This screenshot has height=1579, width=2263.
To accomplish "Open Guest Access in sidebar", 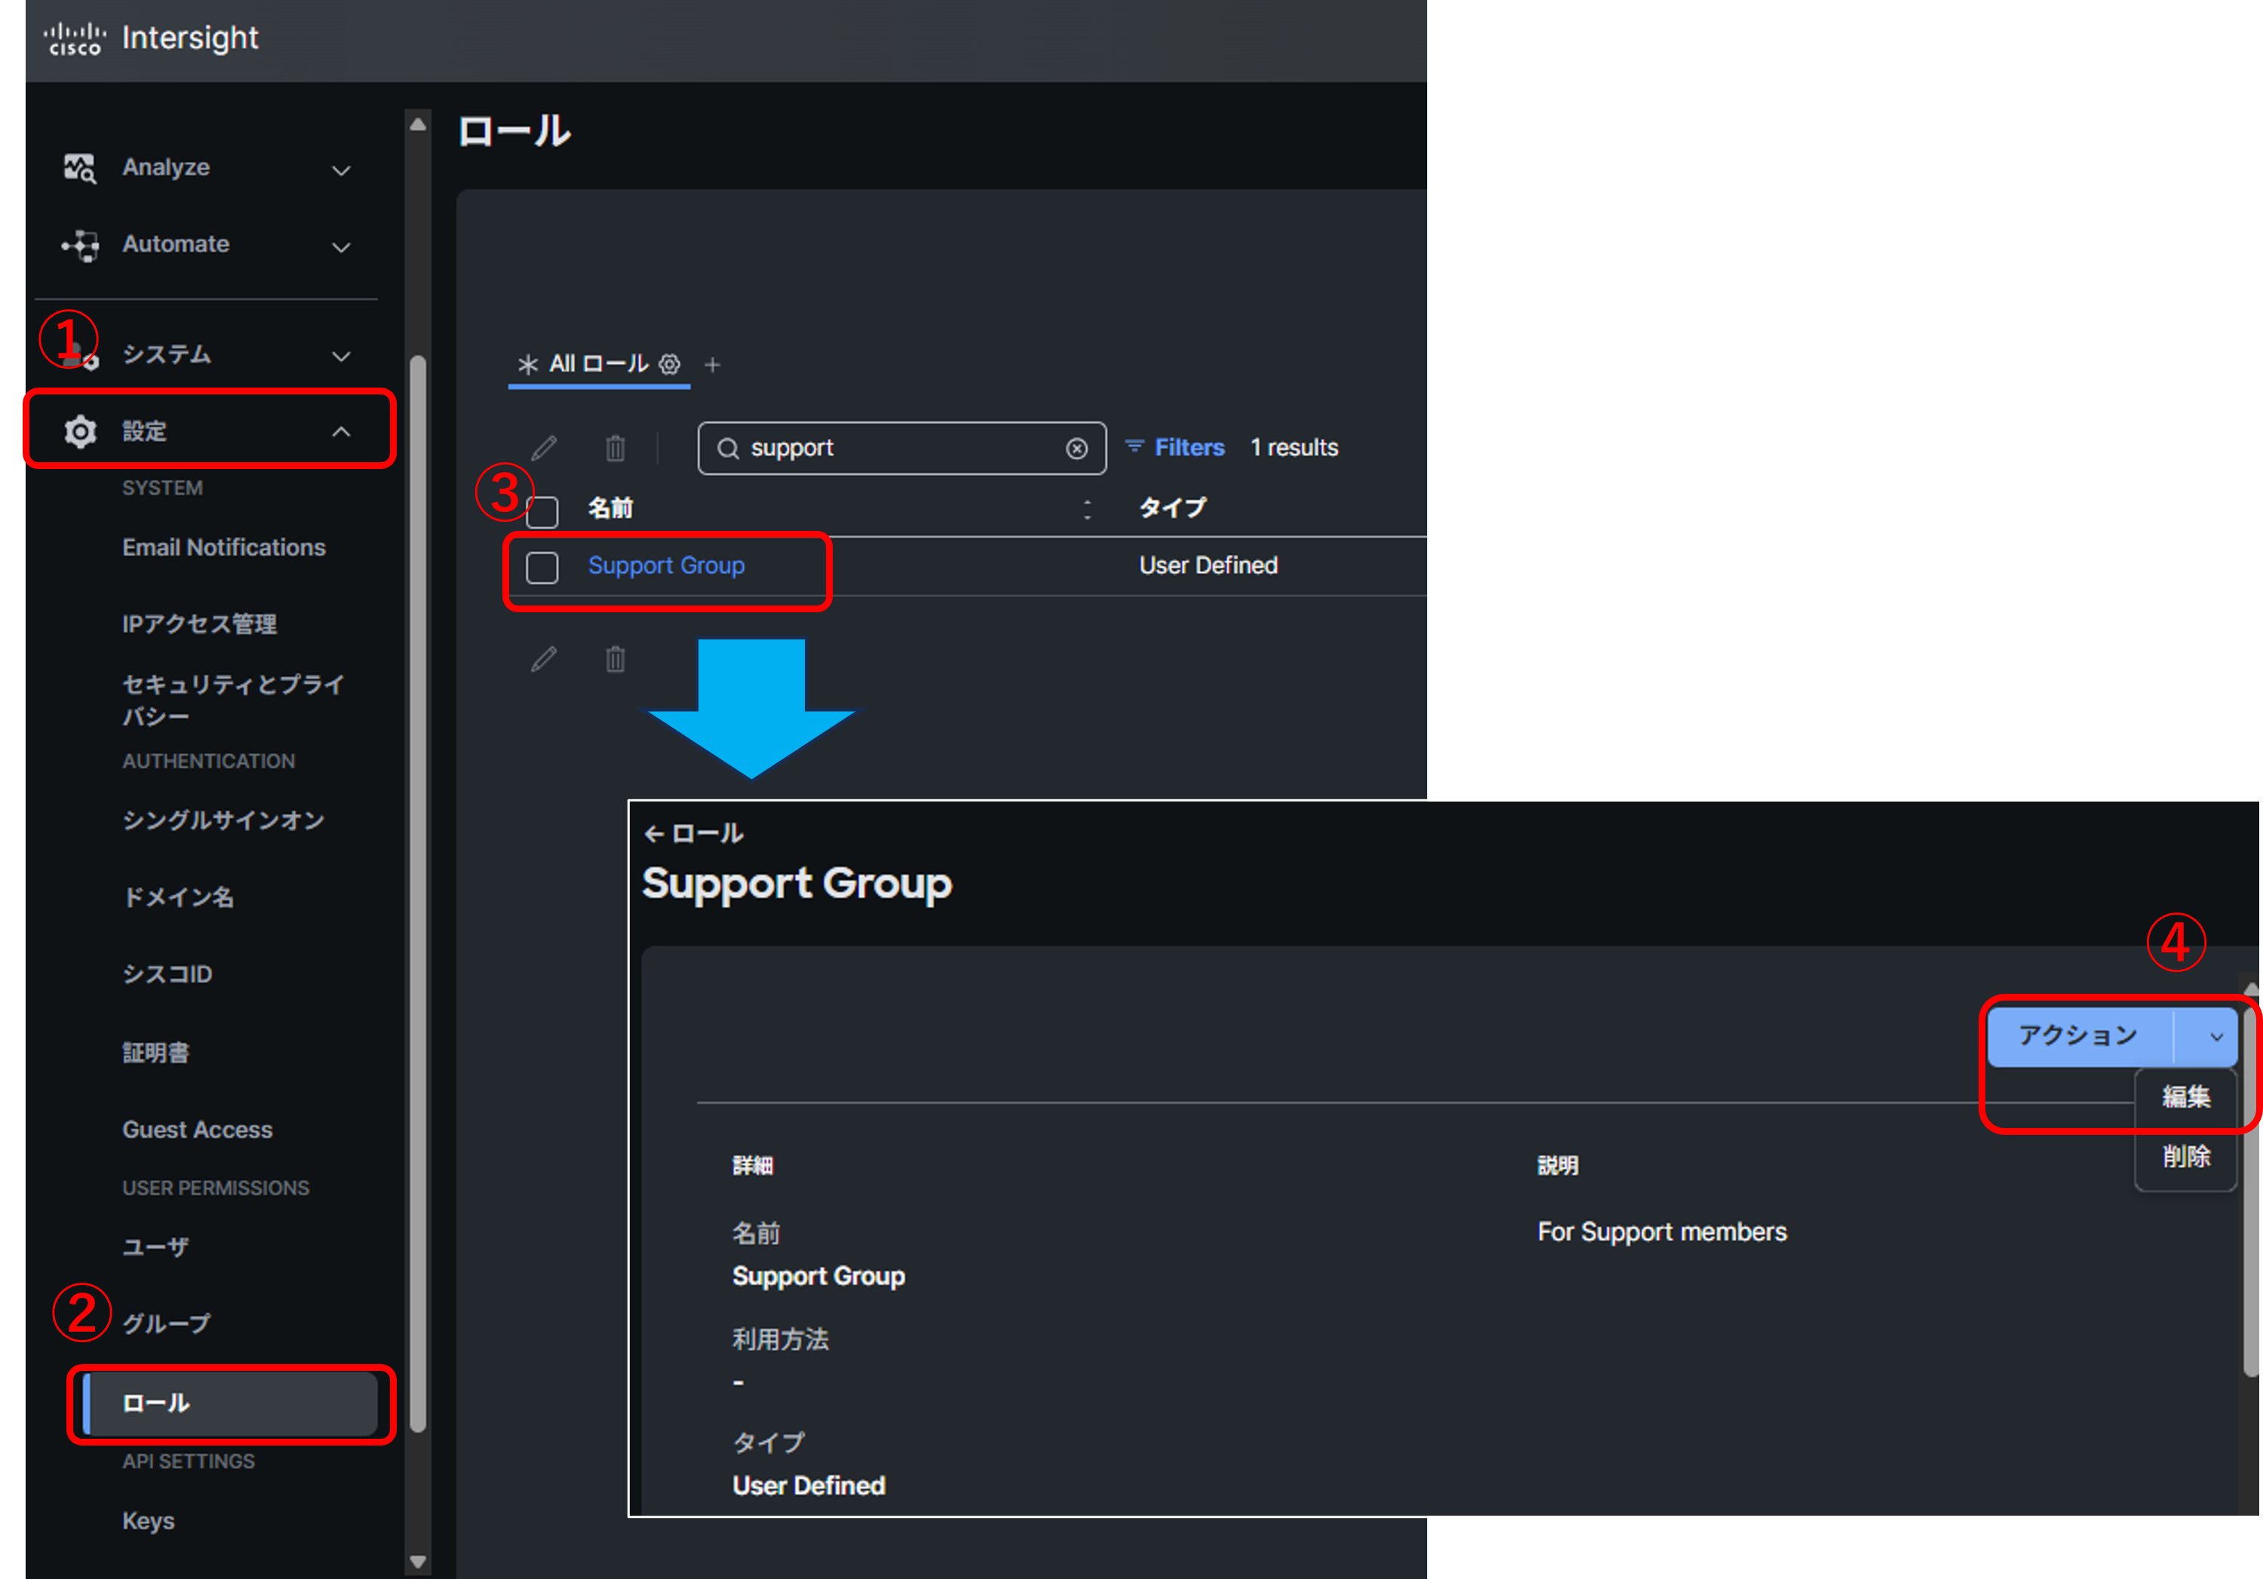I will (x=197, y=1130).
